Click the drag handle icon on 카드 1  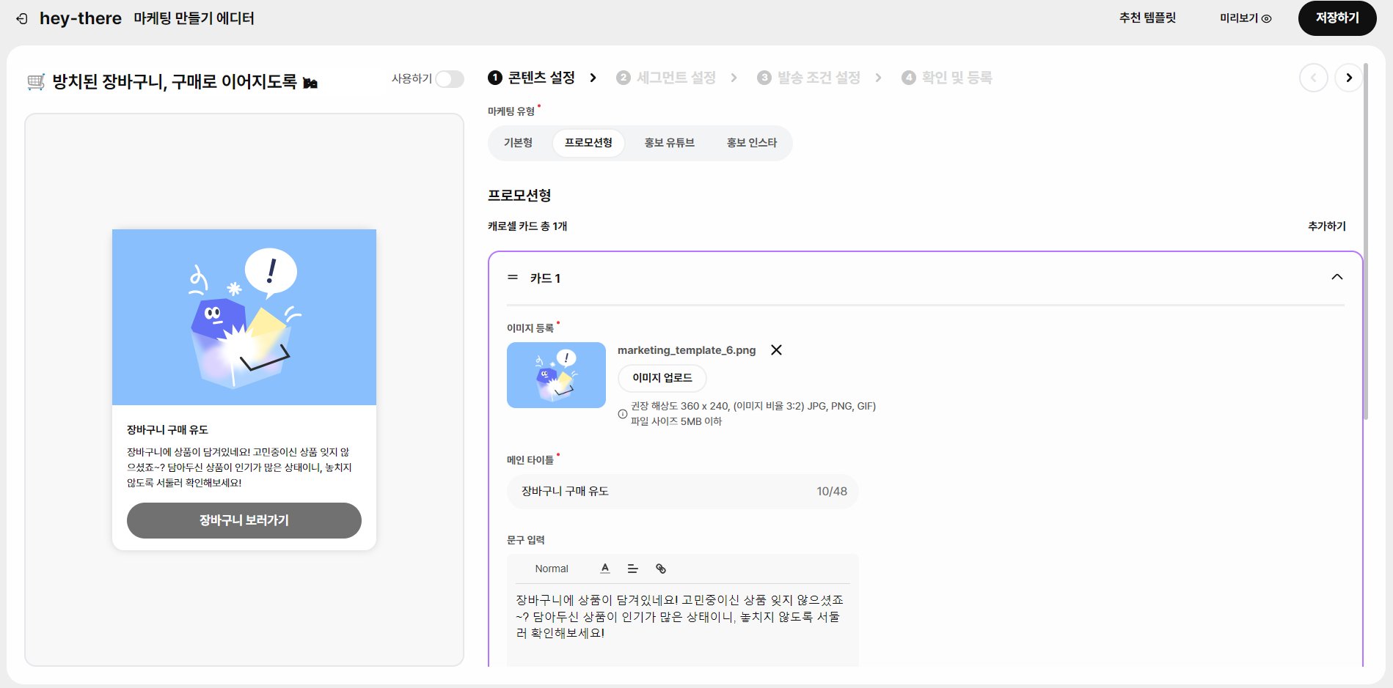coord(513,278)
